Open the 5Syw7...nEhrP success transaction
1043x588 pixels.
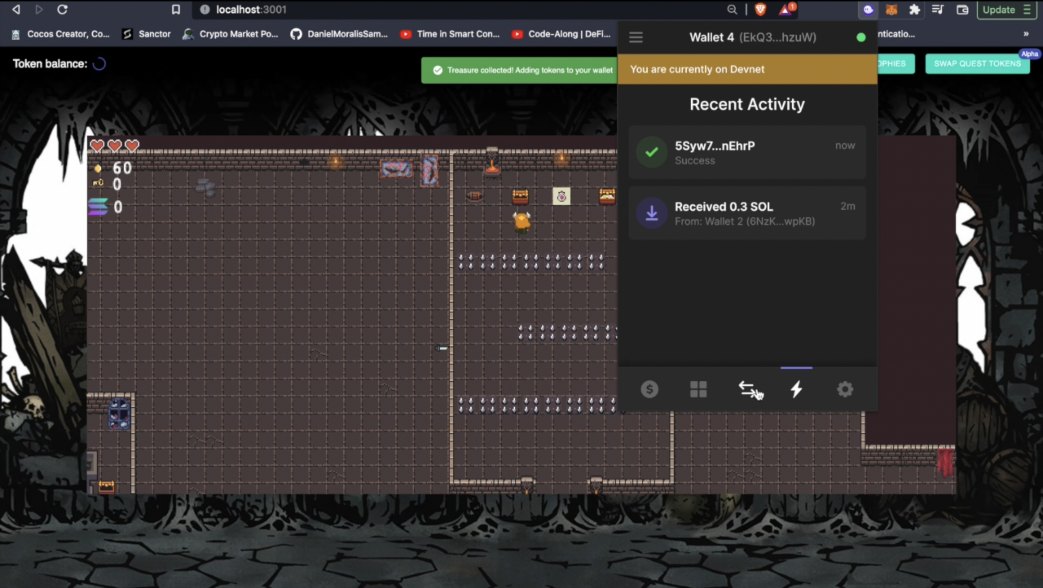(x=747, y=152)
